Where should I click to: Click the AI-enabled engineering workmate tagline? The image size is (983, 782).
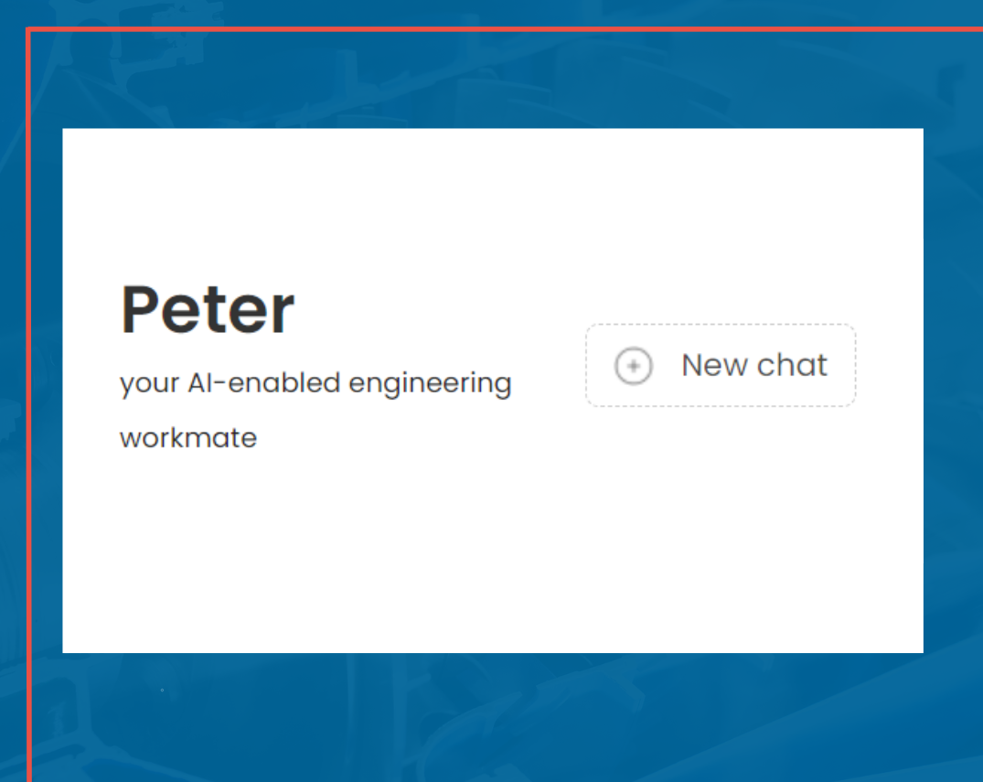coord(315,383)
